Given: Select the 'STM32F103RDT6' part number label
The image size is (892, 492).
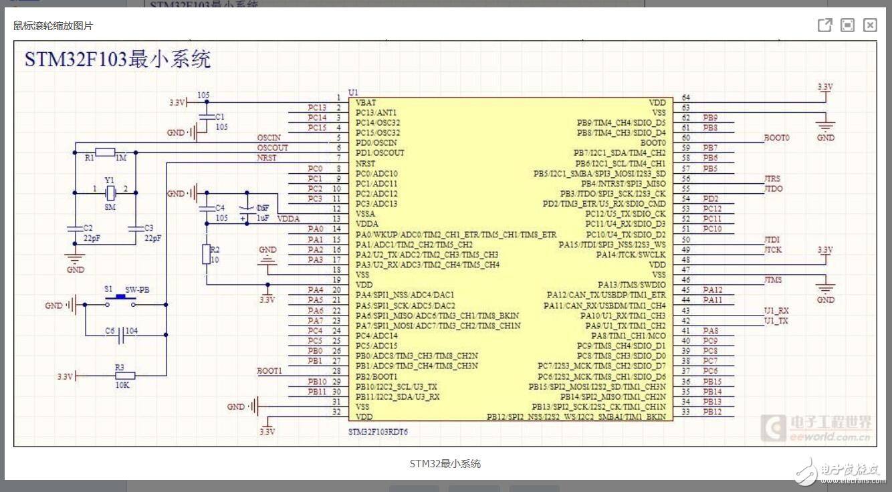Looking at the screenshot, I should [x=378, y=432].
